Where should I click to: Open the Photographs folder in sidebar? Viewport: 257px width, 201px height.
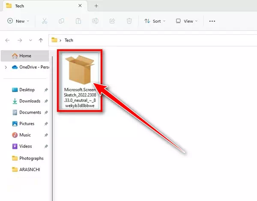tap(28, 159)
